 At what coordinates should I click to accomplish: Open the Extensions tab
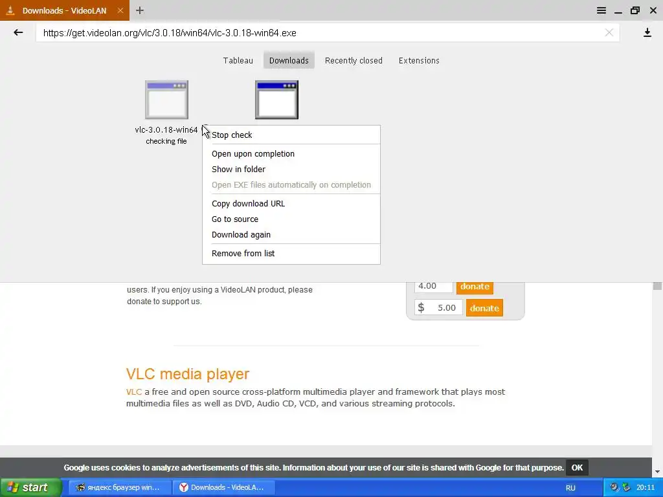419,60
